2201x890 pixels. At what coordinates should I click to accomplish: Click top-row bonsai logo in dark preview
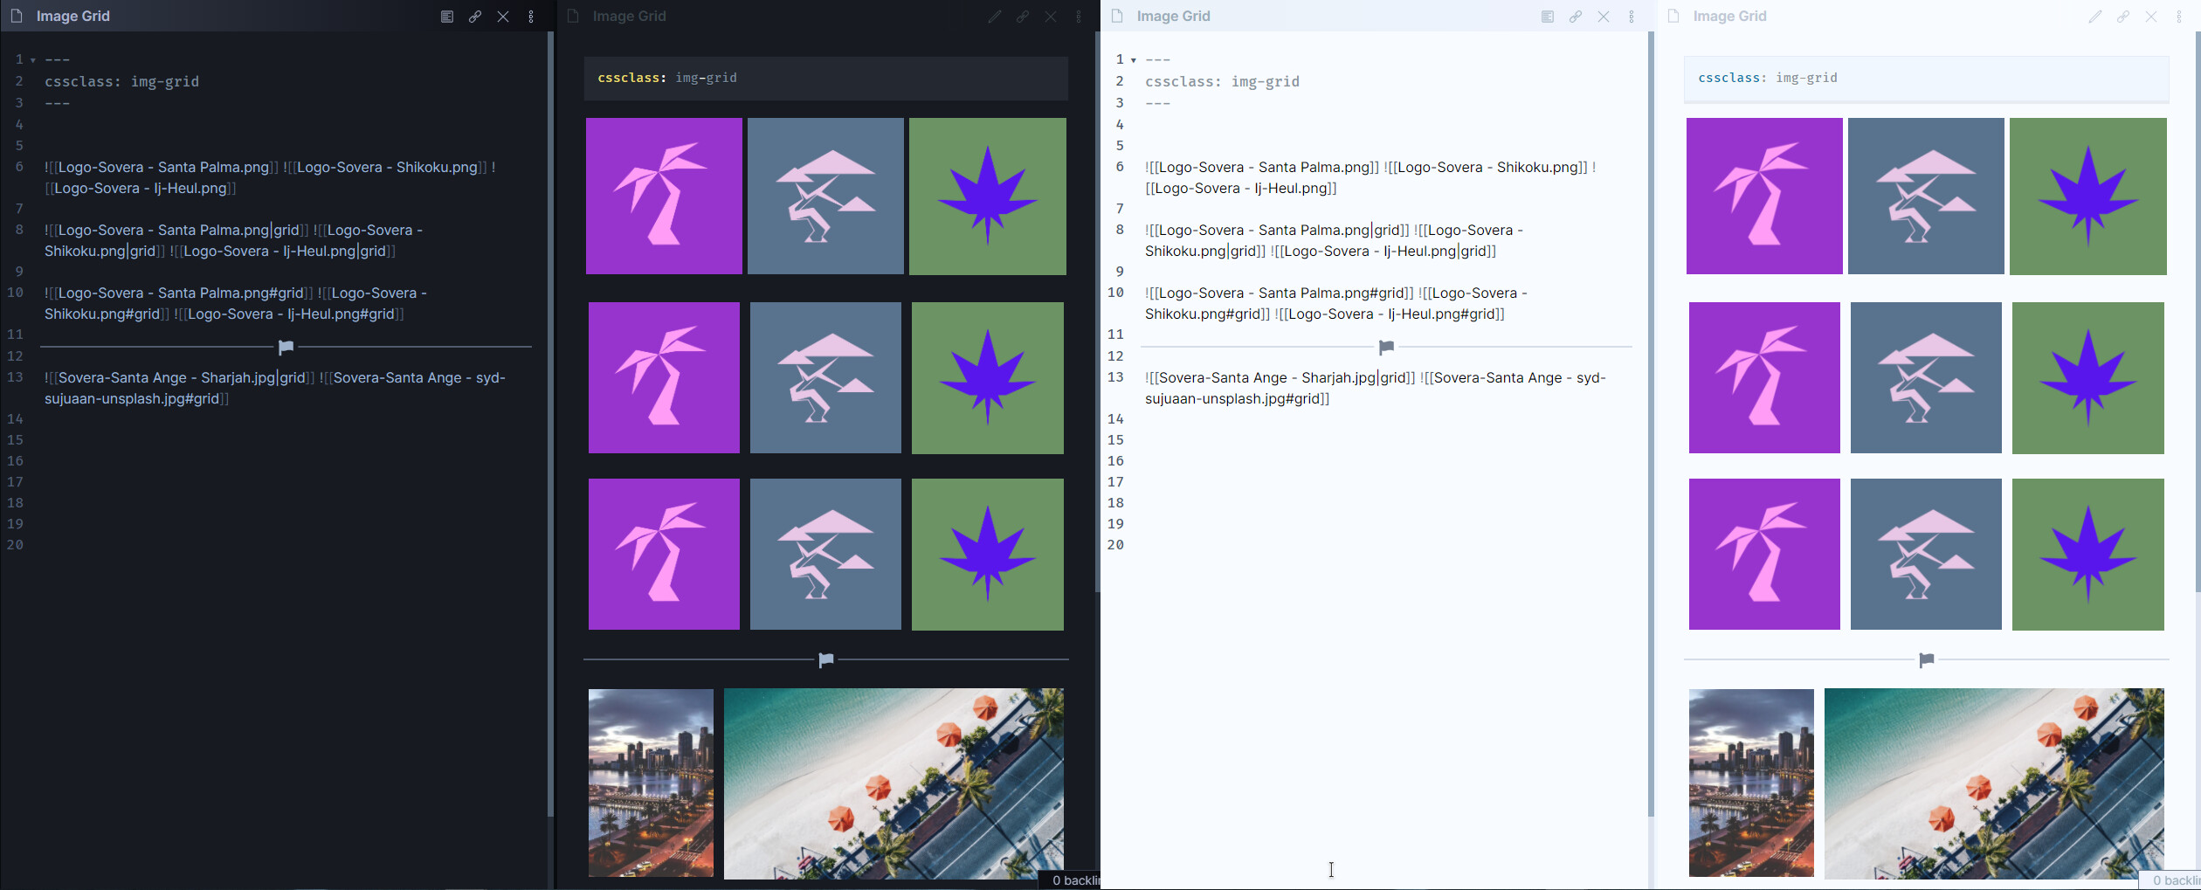click(x=825, y=197)
